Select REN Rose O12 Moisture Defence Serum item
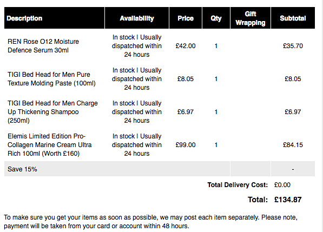Viewport: 323px width, 232px height. click(43, 46)
